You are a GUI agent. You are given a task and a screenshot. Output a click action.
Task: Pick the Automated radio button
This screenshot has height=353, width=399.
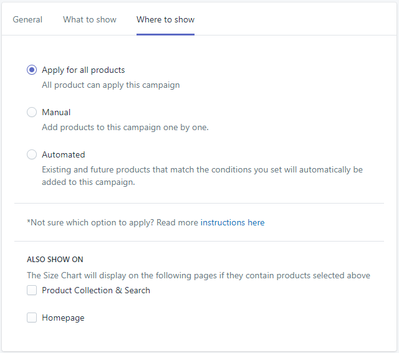pyautogui.click(x=32, y=154)
